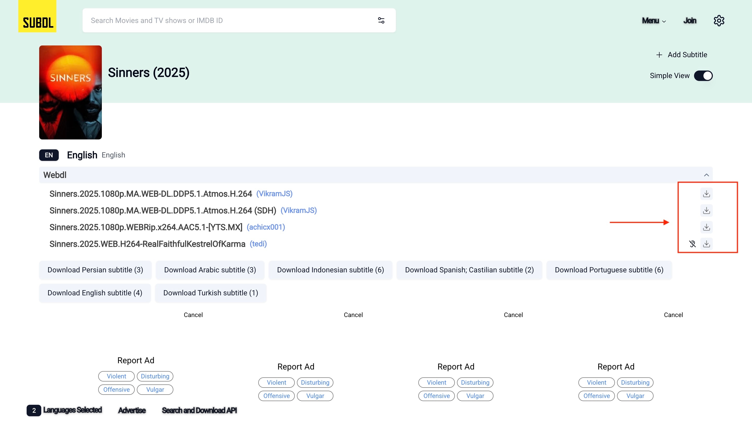
Task: Download Indonesian subtitle (6)
Action: [330, 270]
